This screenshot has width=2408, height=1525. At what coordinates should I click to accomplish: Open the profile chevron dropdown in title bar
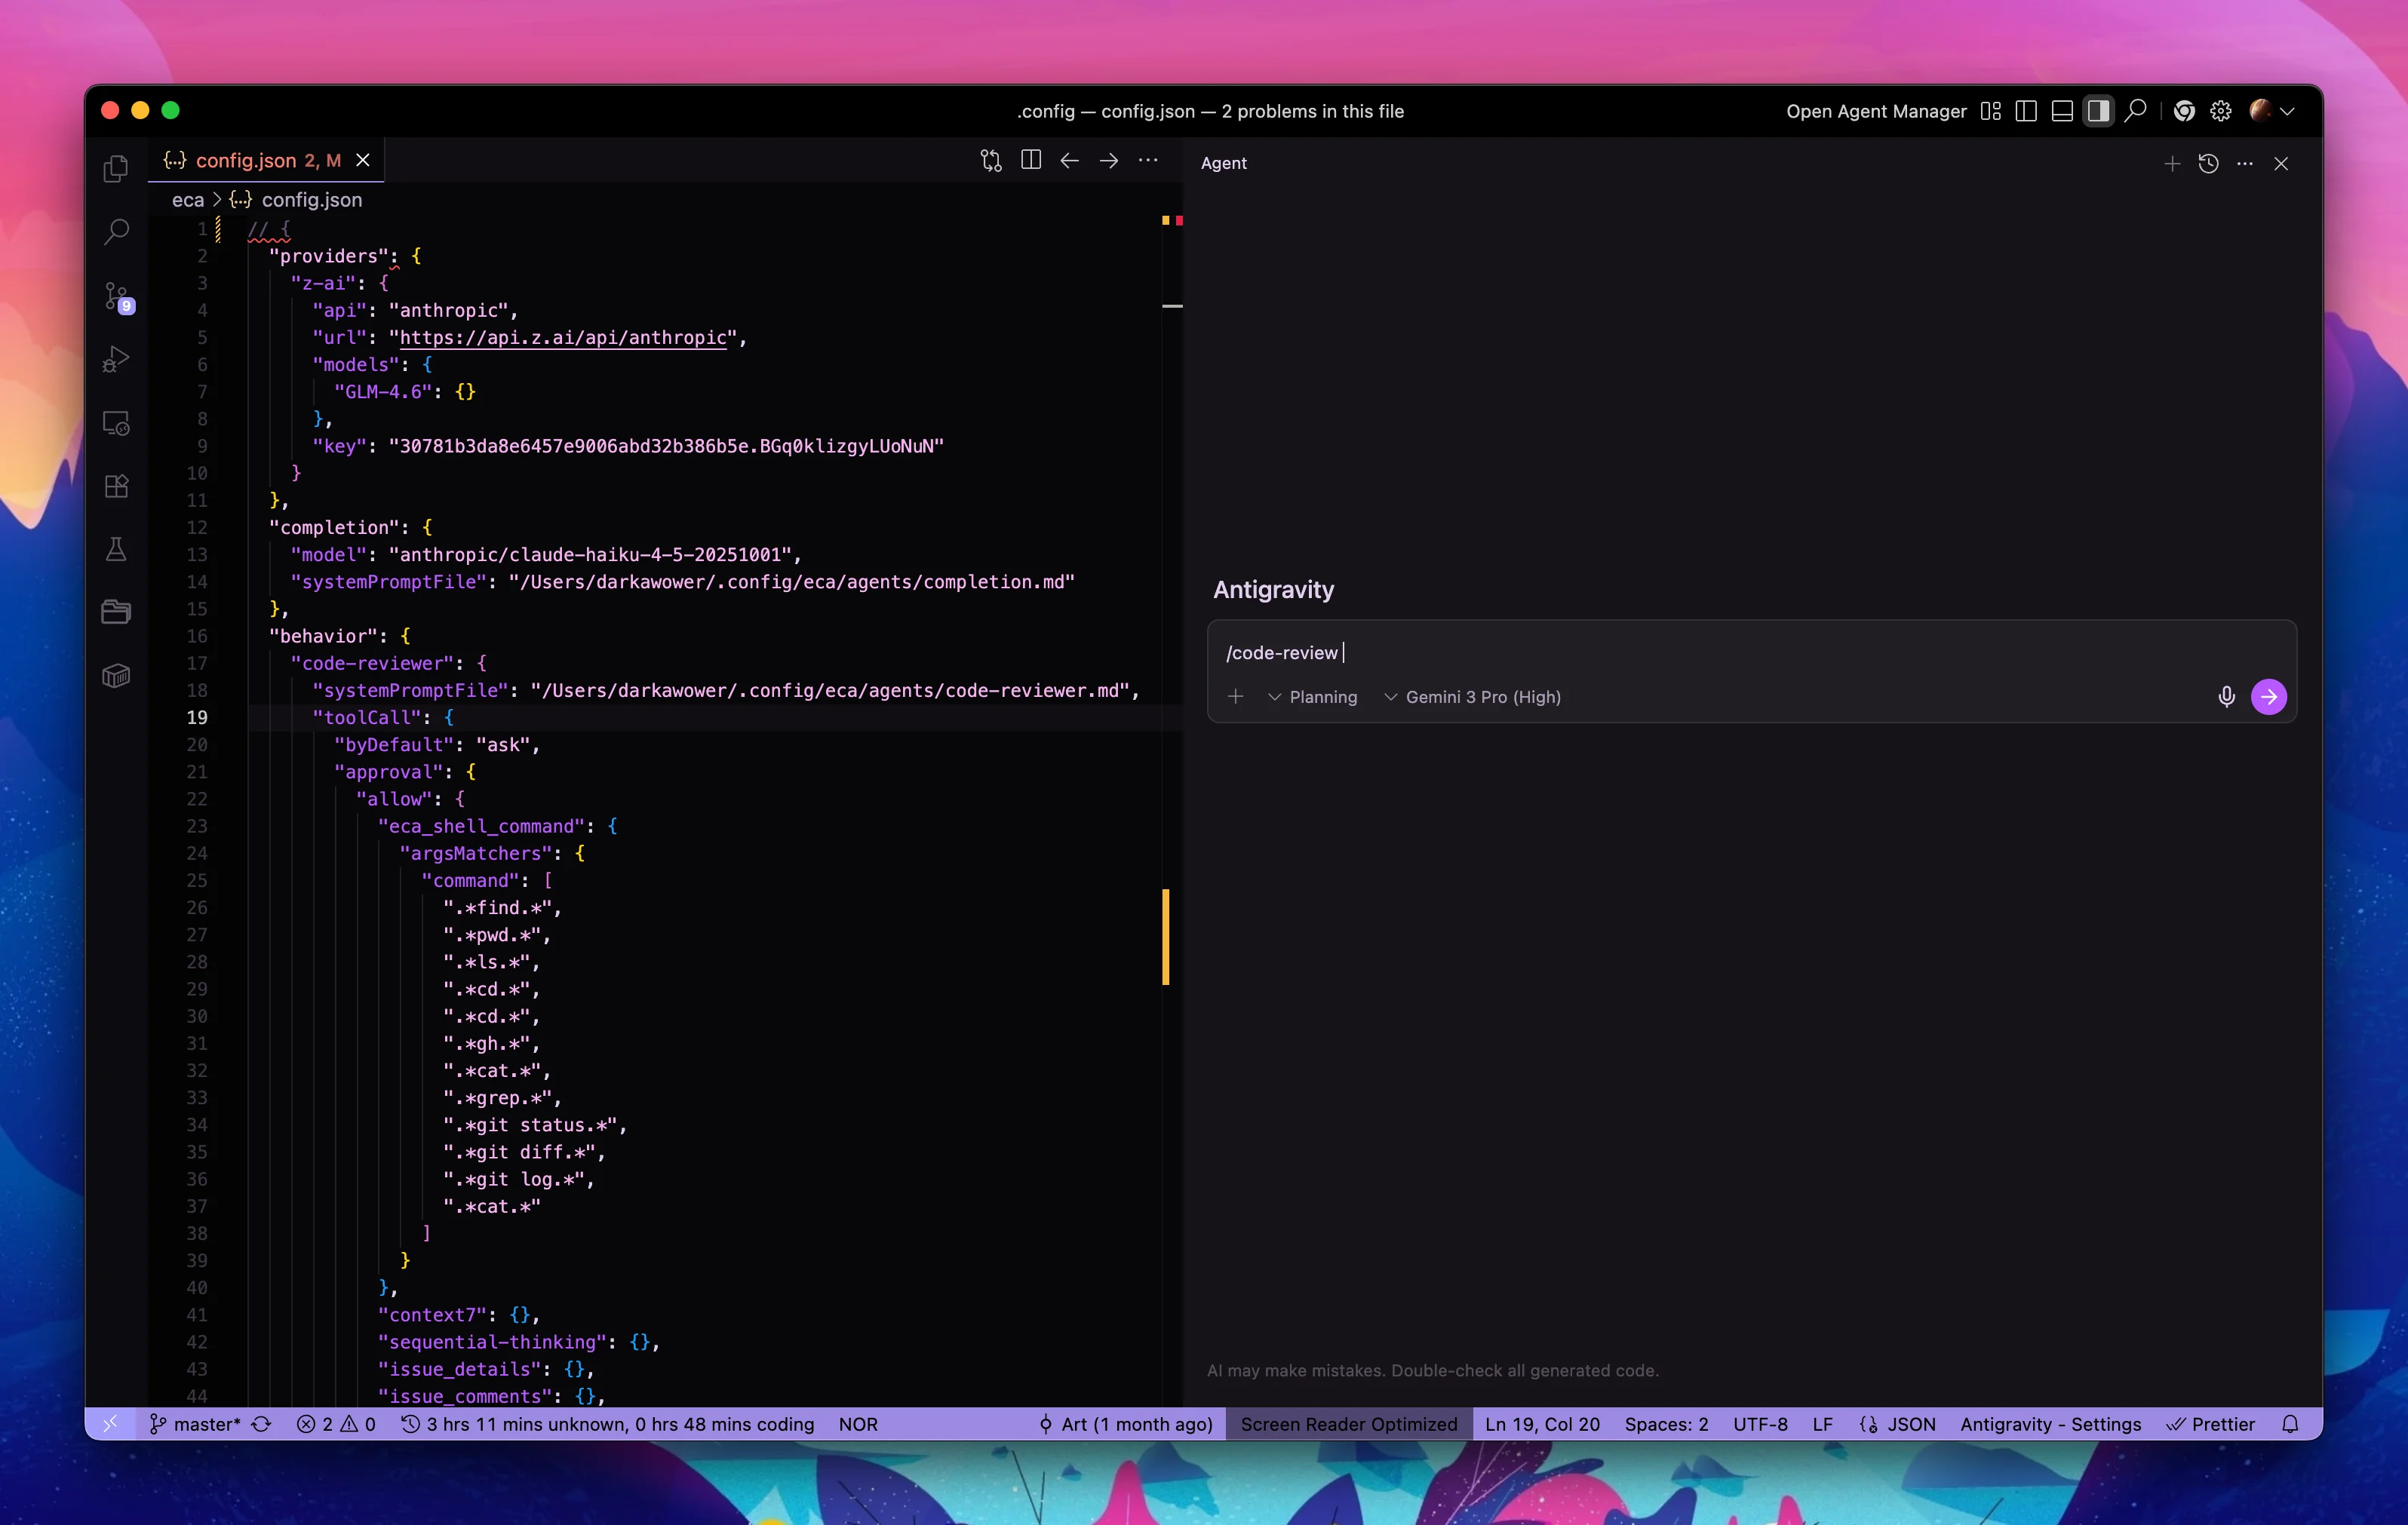click(x=2288, y=111)
